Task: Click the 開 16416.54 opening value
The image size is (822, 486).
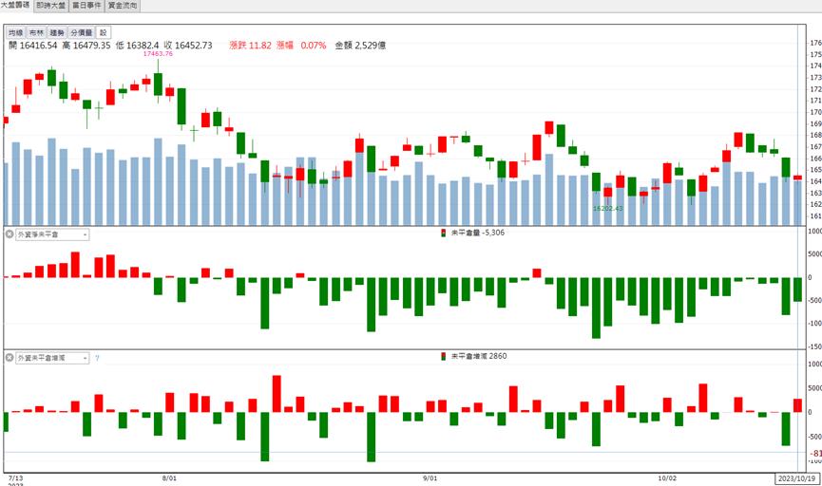Action: [32, 46]
